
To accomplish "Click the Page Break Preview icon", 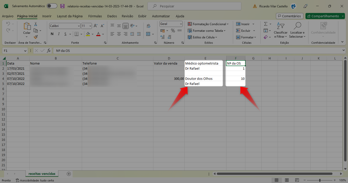I will (x=297, y=180).
